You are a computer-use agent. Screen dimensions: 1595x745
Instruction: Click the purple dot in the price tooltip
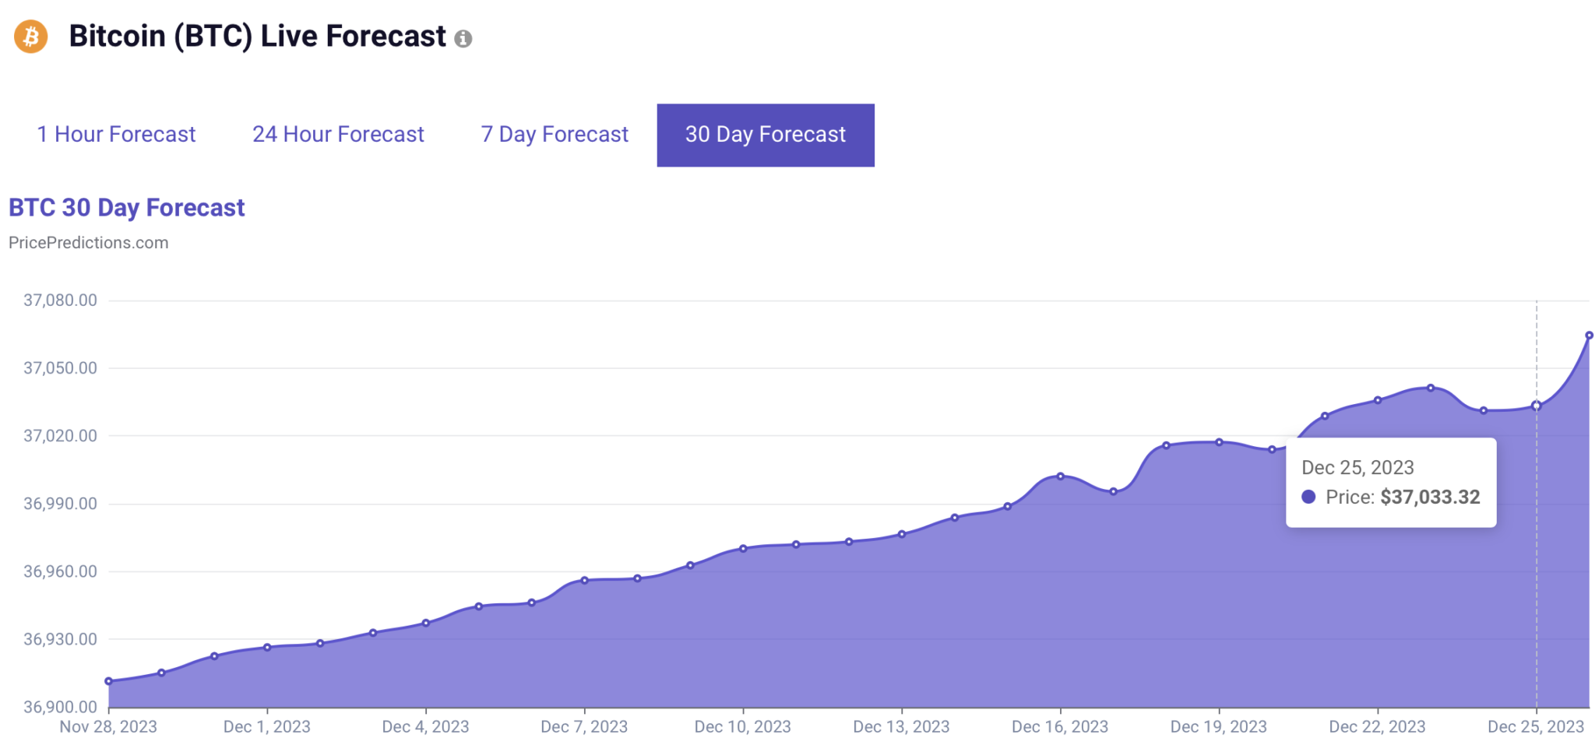click(1309, 497)
